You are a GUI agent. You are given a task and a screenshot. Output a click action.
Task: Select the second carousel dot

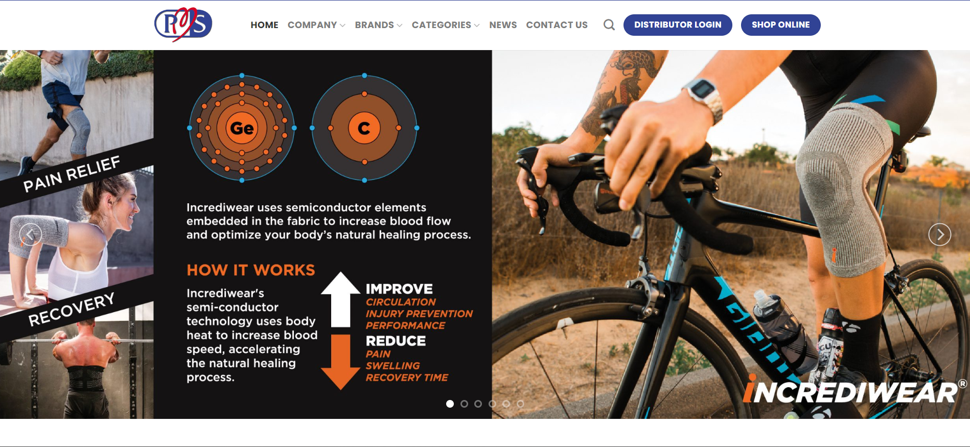(464, 404)
